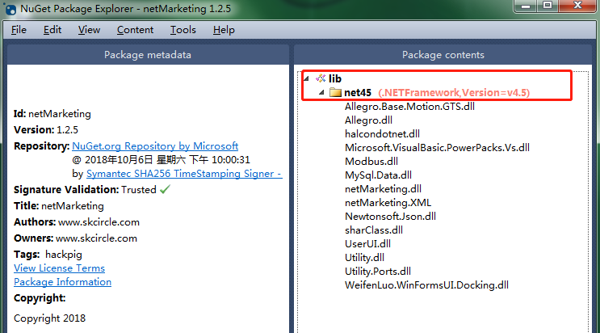Click the Copyright 2018 text
The width and height of the screenshot is (600, 333).
[50, 318]
